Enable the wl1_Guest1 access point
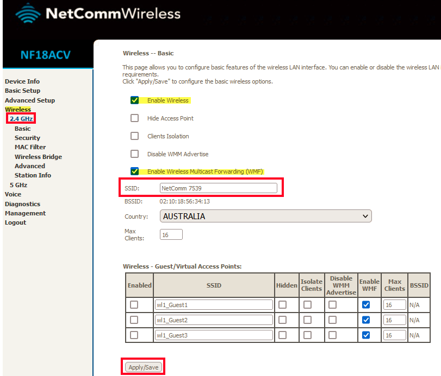441x376 pixels. tap(134, 304)
